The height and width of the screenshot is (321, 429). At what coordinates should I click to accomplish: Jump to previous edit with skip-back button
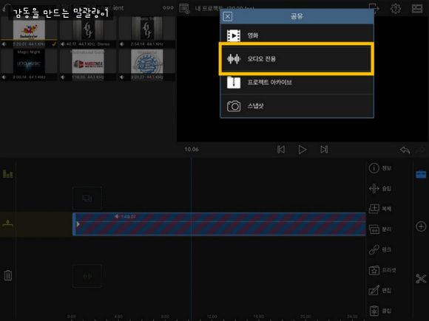(281, 149)
